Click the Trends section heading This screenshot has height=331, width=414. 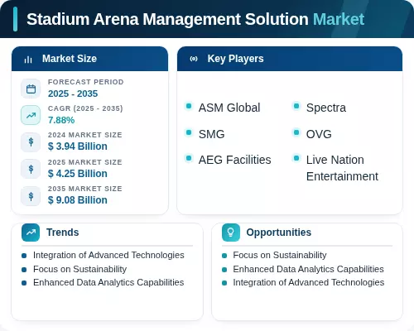(63, 233)
